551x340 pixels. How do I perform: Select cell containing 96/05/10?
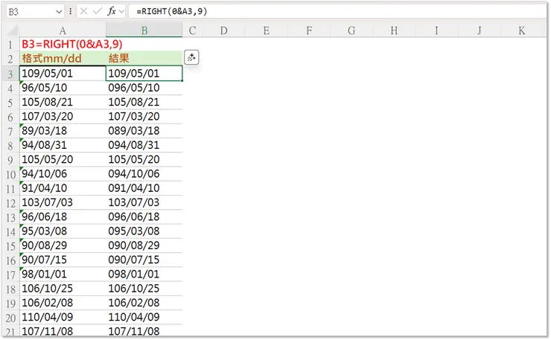[x=63, y=88]
